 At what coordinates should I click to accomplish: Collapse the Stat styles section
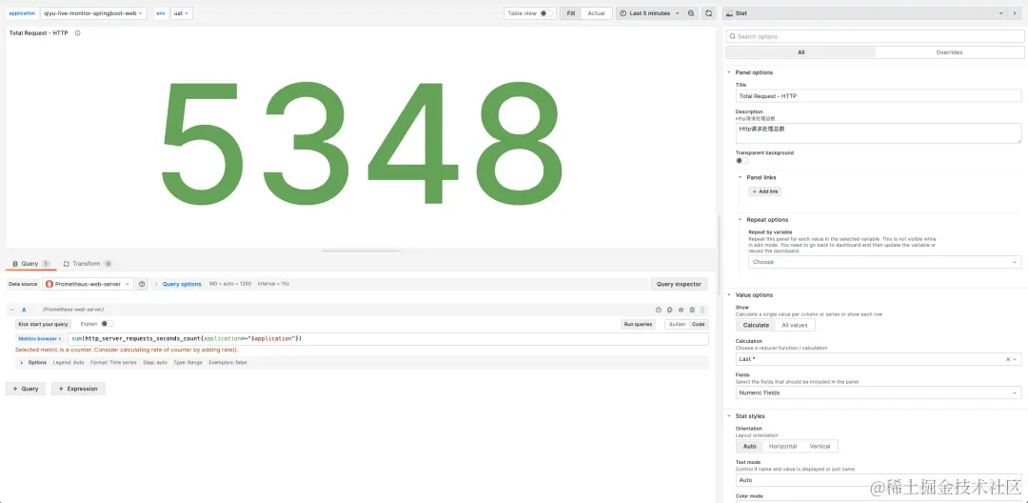click(x=729, y=415)
